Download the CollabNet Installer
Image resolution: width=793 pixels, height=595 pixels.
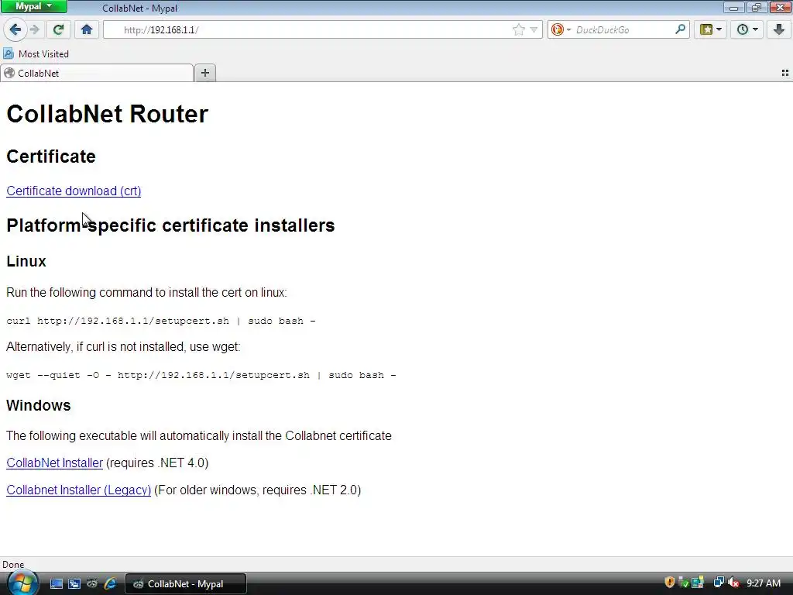coord(55,463)
